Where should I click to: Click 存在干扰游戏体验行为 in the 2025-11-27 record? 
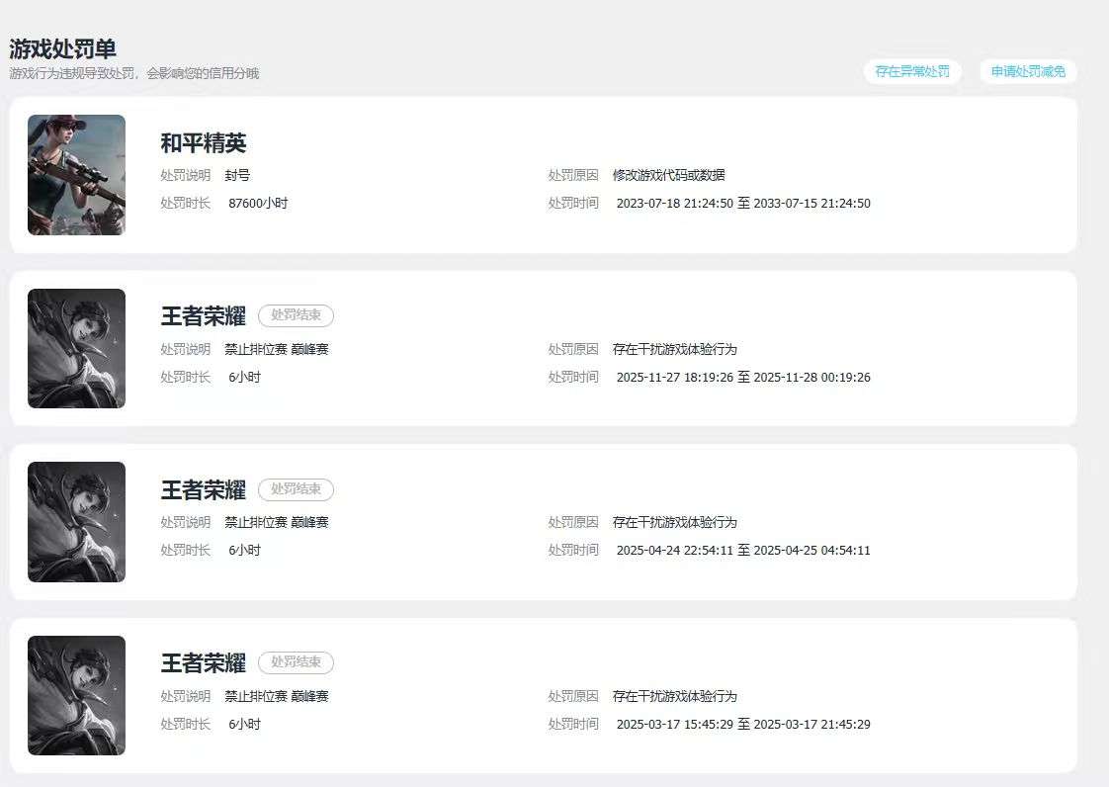[x=675, y=349]
